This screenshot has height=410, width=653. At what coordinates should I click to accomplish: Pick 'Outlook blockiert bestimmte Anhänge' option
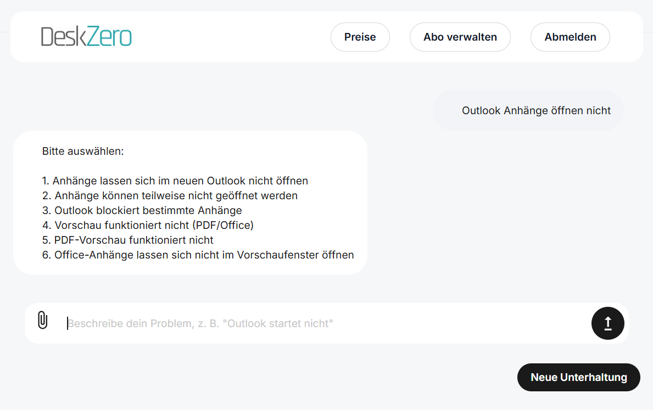pos(148,210)
